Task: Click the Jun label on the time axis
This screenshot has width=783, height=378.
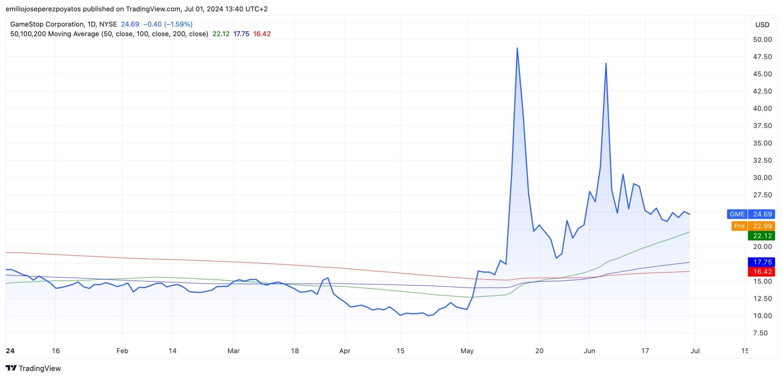Action: pyautogui.click(x=589, y=351)
